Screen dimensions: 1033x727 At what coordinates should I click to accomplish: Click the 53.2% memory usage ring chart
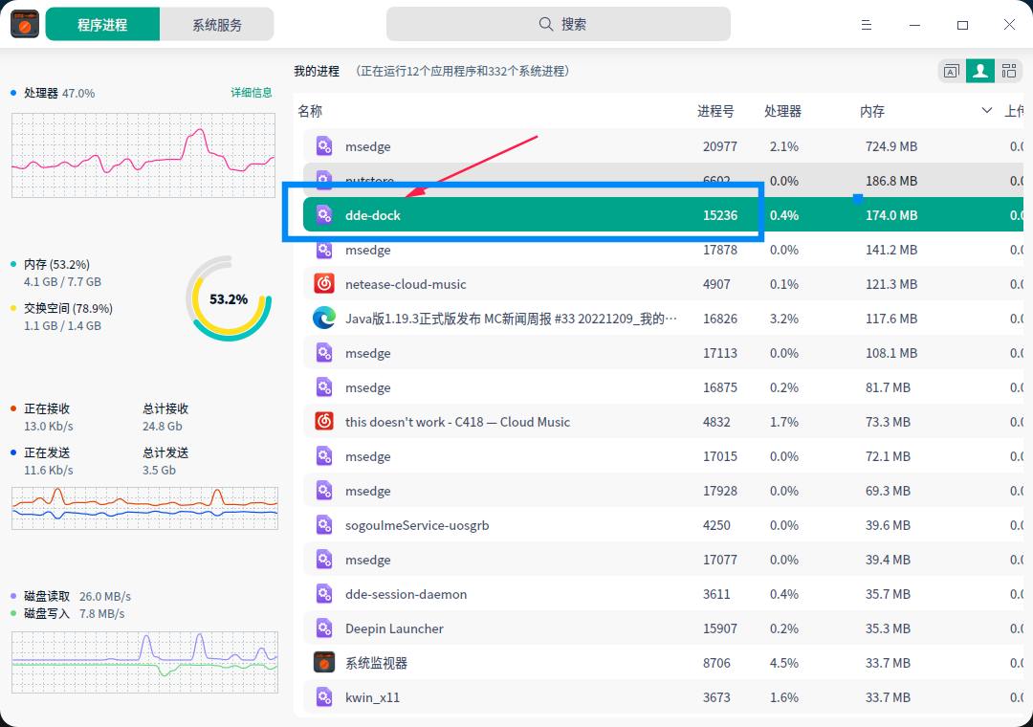(229, 298)
